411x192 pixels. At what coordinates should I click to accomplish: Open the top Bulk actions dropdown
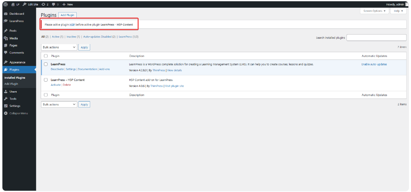[59, 47]
